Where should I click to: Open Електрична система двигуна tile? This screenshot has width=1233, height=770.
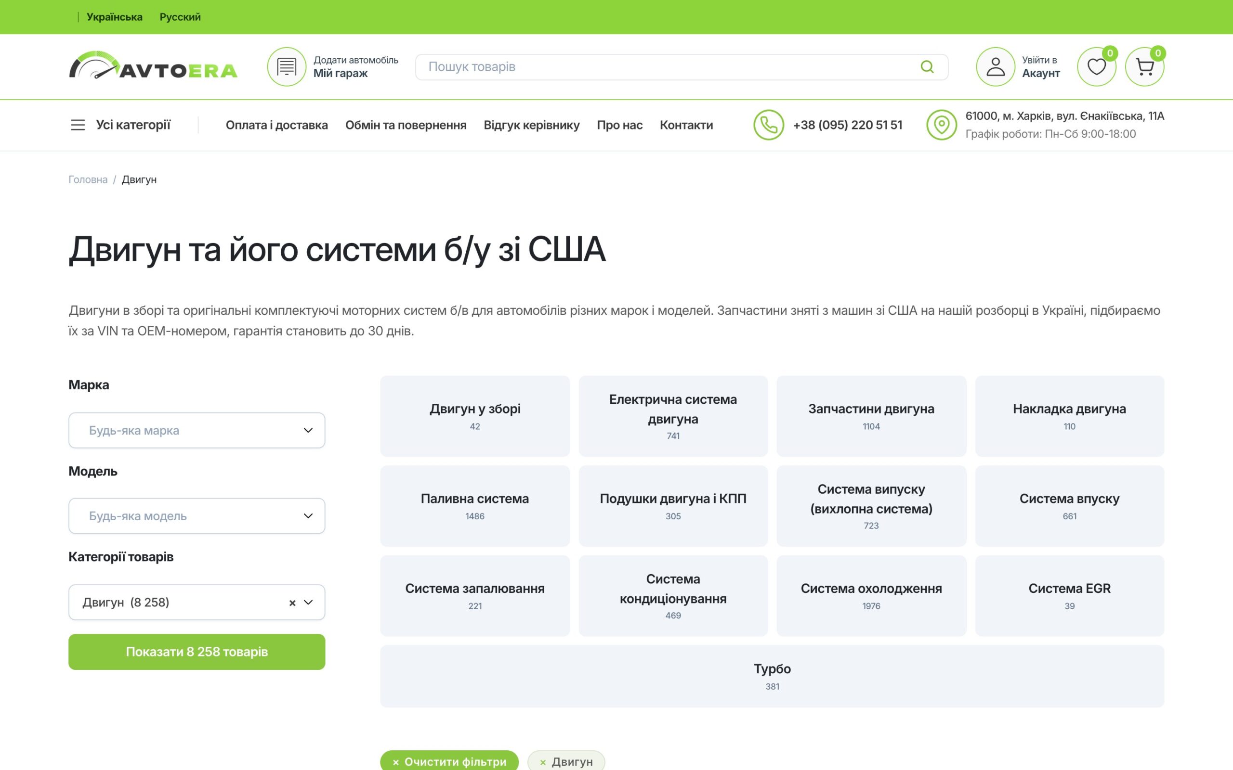[673, 416]
